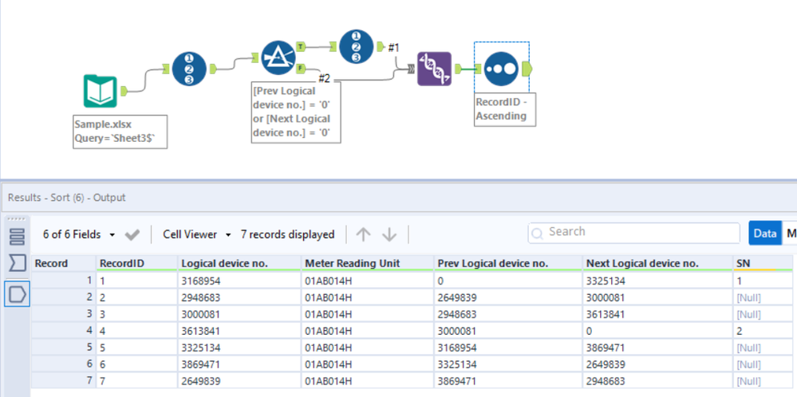Click the RecordID column header
The image size is (797, 397).
coord(136,264)
